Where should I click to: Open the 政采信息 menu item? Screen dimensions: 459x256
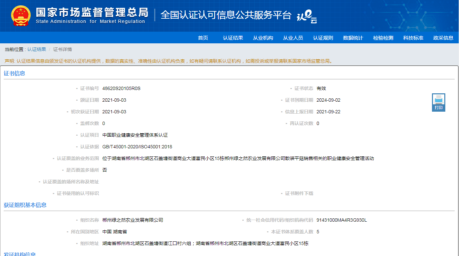click(443, 38)
